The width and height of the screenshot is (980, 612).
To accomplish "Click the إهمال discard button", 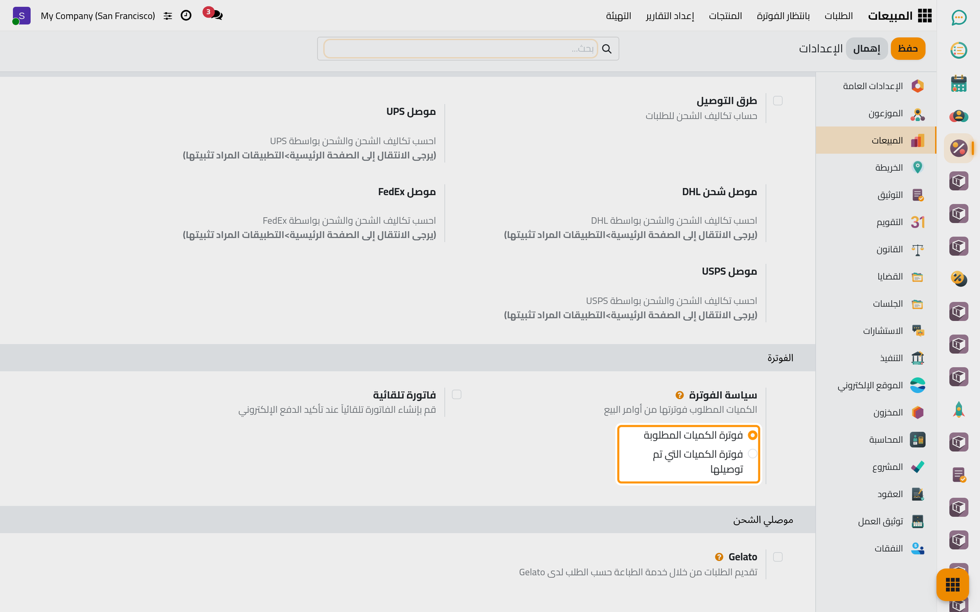I will tap(867, 48).
